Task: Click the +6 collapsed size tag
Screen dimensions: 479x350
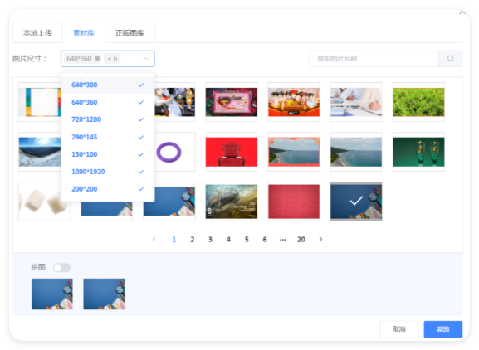Action: click(x=112, y=58)
